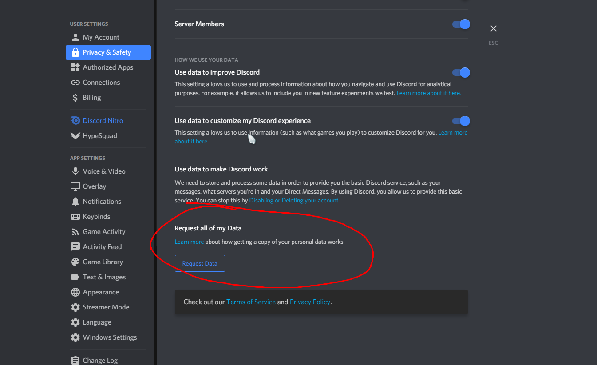Click the Keybinds keyboard icon

click(x=75, y=217)
